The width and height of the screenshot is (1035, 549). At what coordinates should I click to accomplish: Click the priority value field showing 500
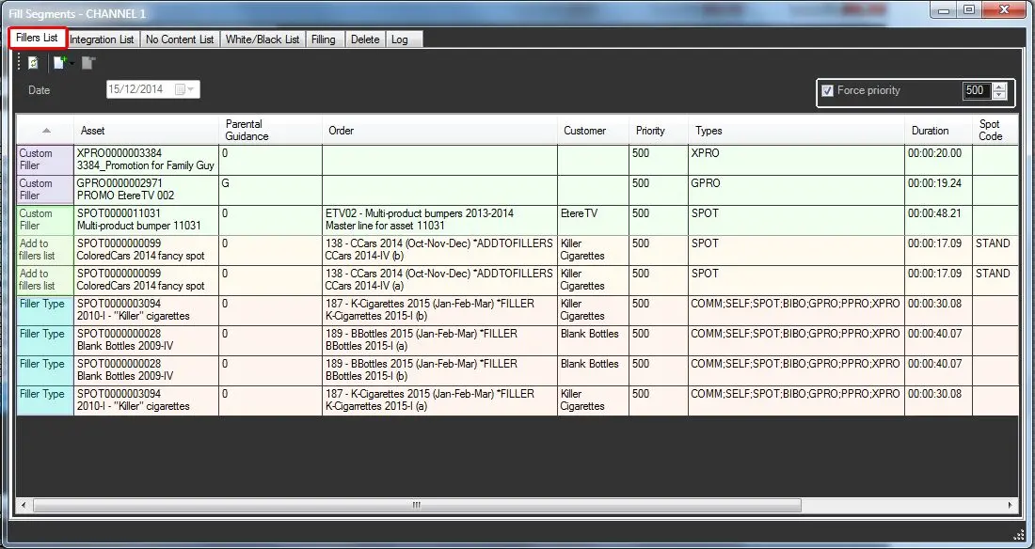975,91
